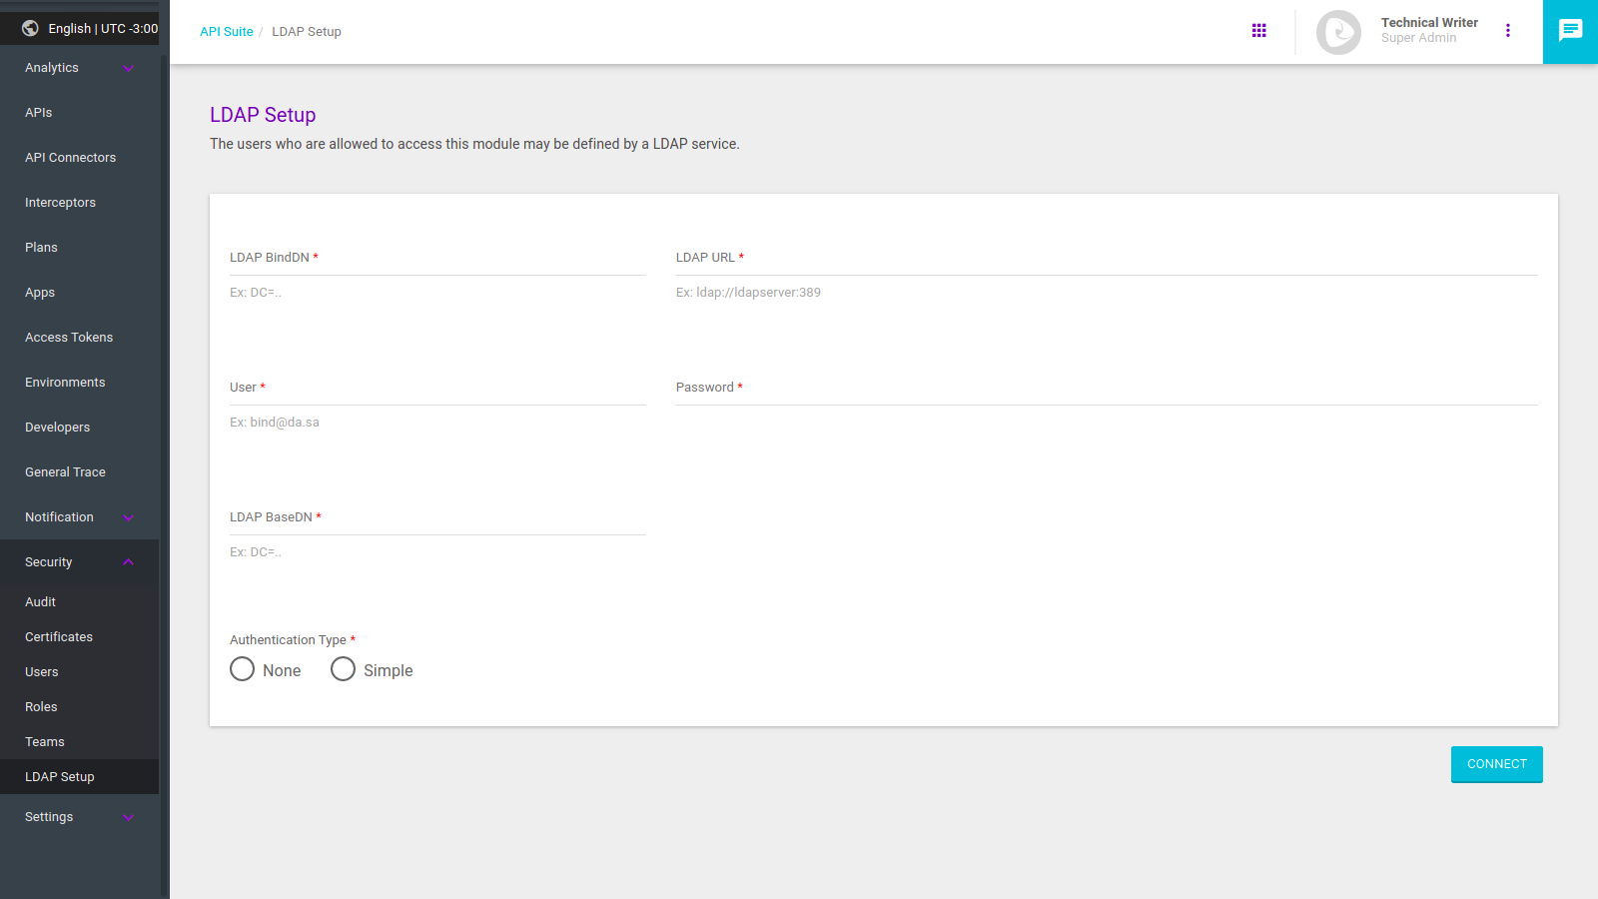Open the apps grid icon
This screenshot has height=899, width=1598.
coord(1258,31)
